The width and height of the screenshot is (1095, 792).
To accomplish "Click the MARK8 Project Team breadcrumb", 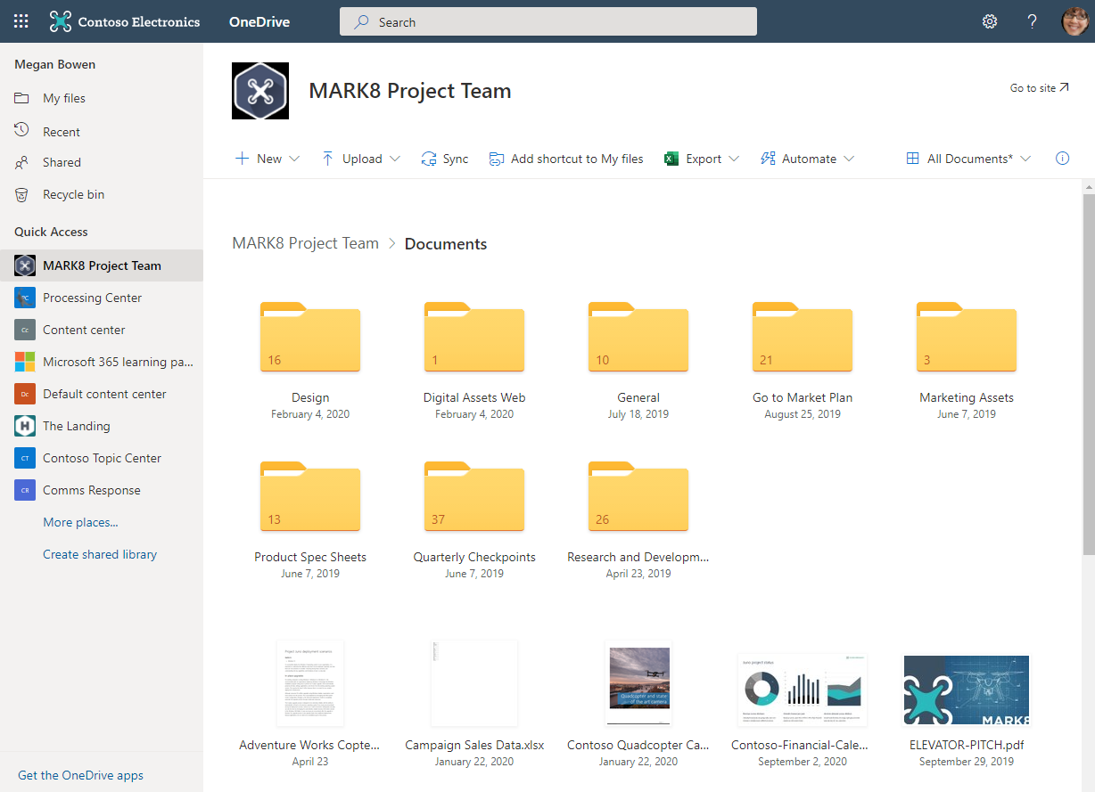I will click(305, 242).
